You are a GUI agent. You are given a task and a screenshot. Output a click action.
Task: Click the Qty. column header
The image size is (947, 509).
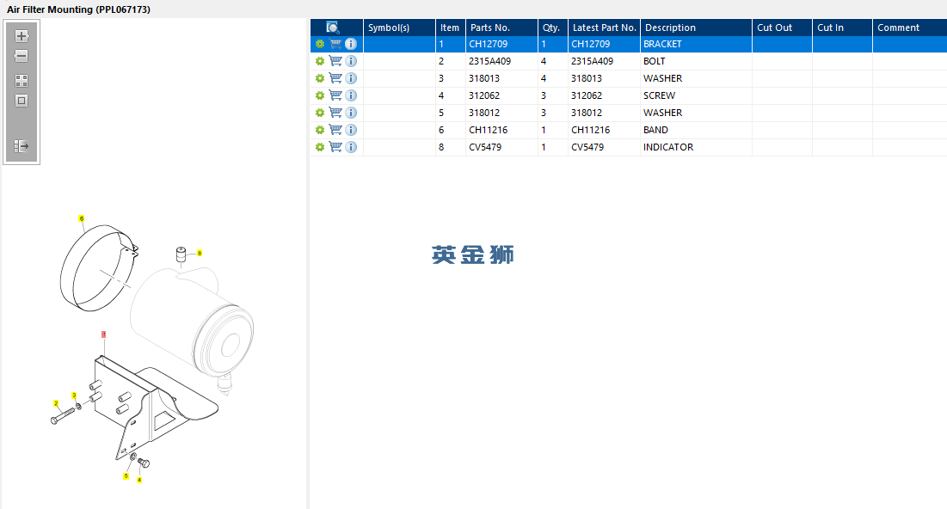[x=552, y=28]
